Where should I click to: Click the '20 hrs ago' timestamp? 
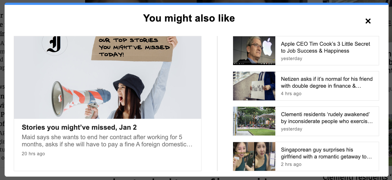tap(33, 154)
